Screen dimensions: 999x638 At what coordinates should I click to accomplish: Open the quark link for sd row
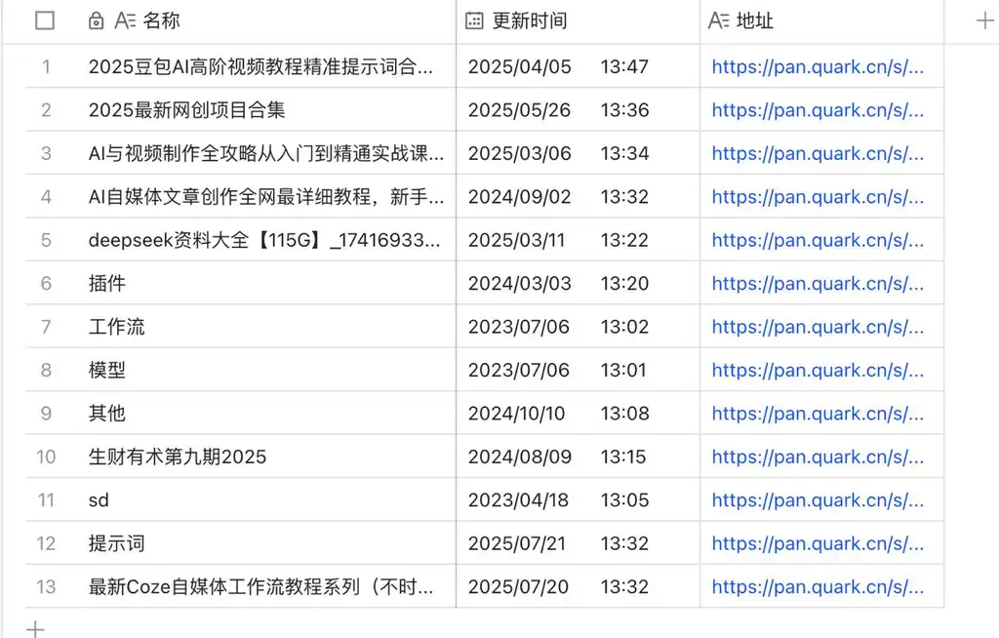click(818, 500)
